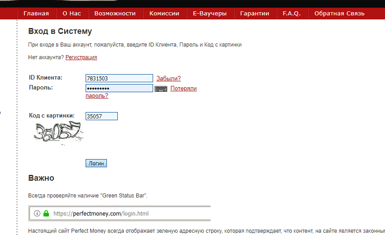Screen dimensions: 385x235
Task: Click the perfectmoney.com URL text
Action: [101, 213]
